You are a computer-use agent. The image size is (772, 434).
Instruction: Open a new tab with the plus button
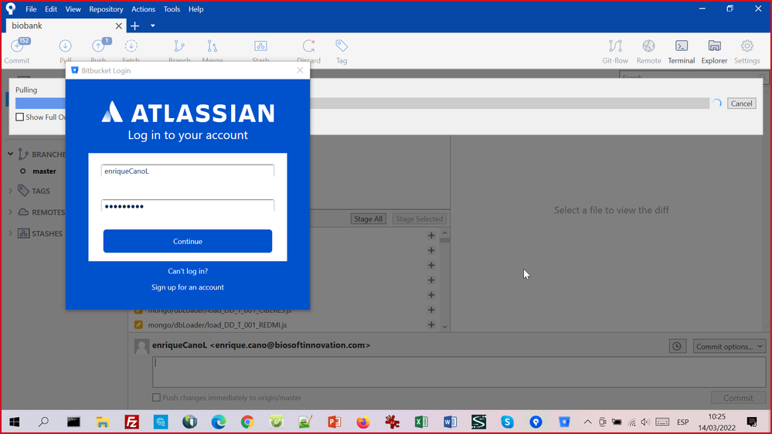[135, 25]
